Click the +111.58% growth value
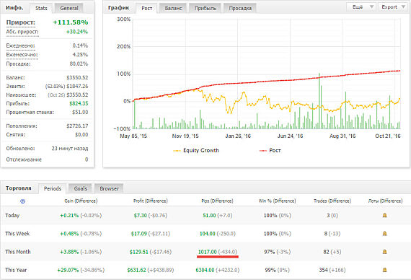 click(x=71, y=22)
